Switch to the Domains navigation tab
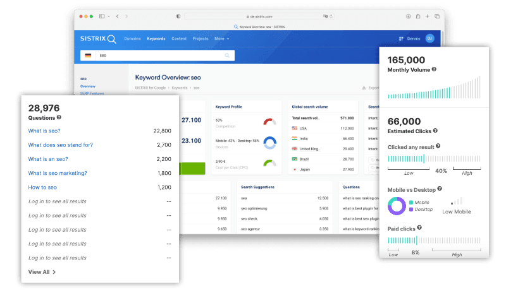 (x=132, y=39)
